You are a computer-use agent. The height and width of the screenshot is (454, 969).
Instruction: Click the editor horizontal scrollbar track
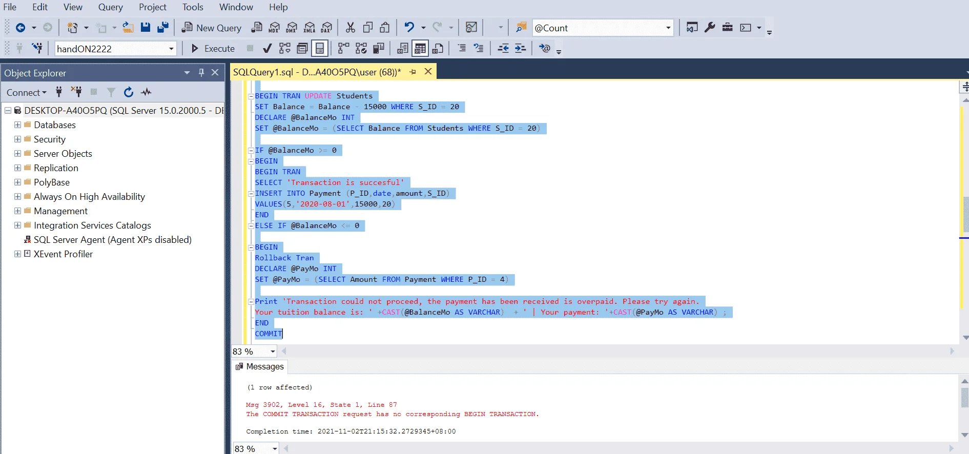click(x=617, y=352)
